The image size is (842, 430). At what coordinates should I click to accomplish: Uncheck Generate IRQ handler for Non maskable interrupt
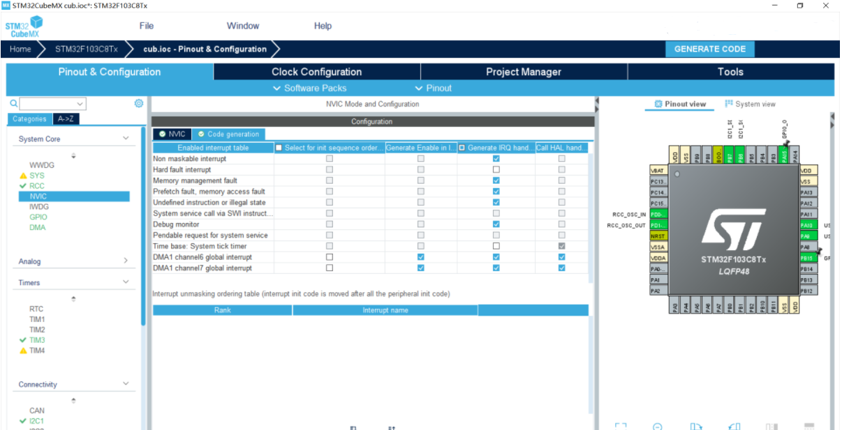[x=496, y=159]
